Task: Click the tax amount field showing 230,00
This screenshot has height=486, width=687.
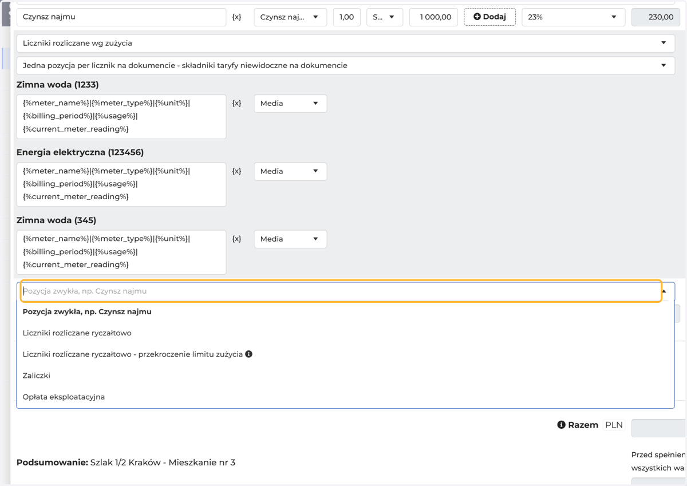Action: (656, 17)
